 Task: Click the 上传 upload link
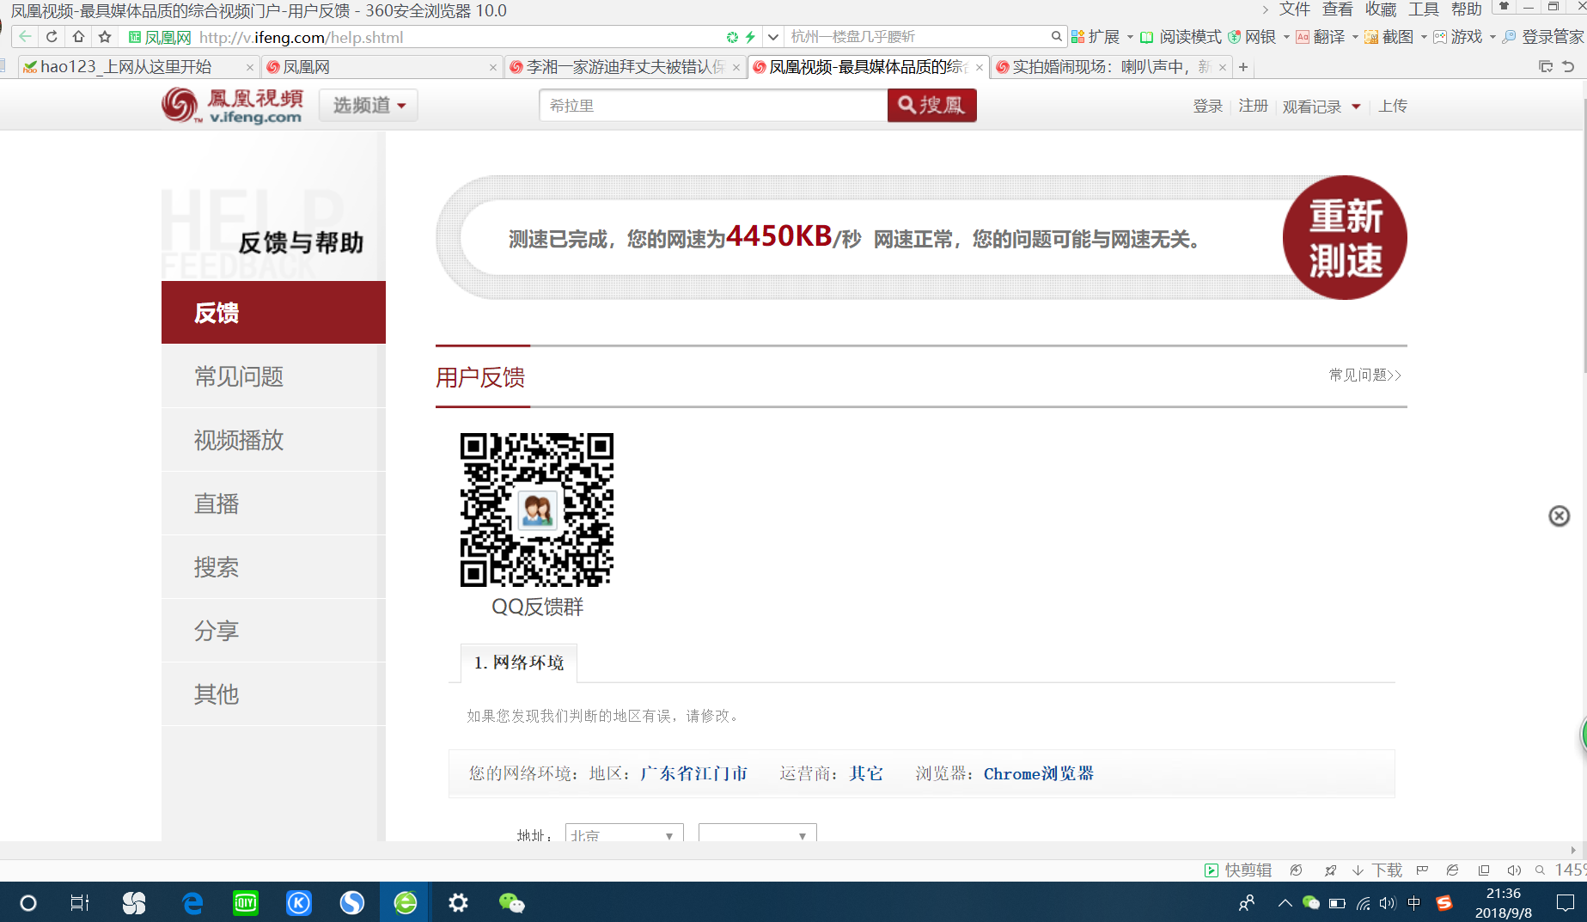(1392, 106)
